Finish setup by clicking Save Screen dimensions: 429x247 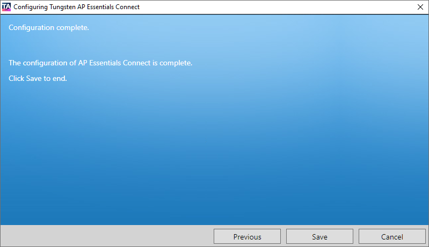click(319, 236)
